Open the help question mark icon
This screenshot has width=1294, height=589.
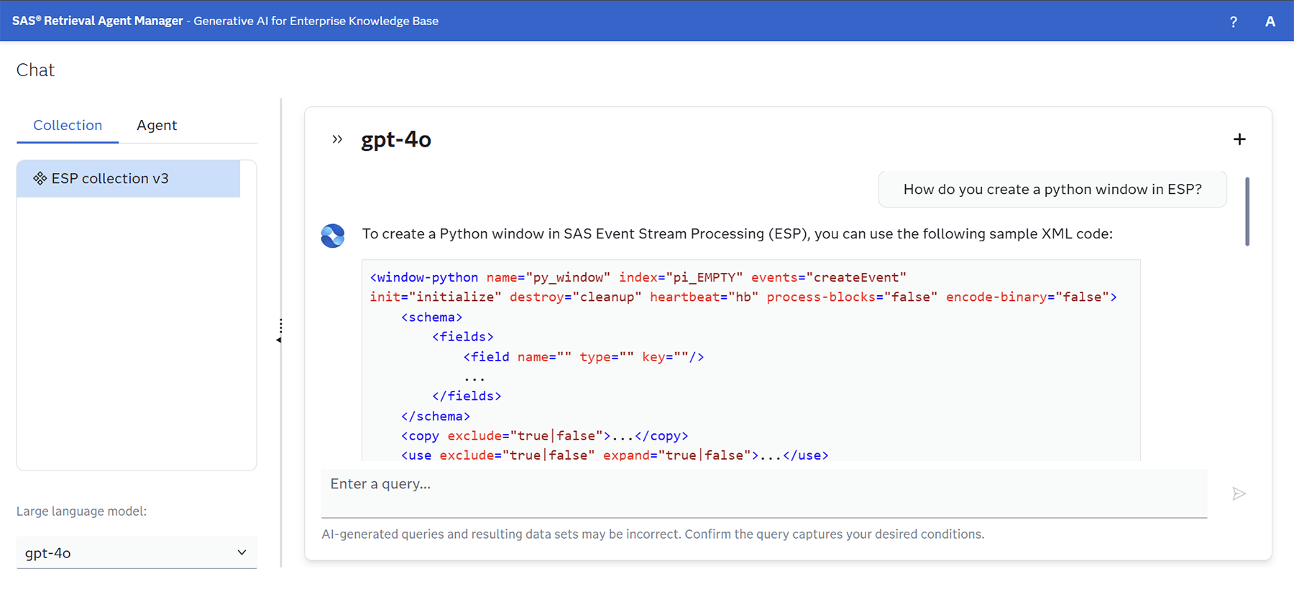(x=1233, y=22)
